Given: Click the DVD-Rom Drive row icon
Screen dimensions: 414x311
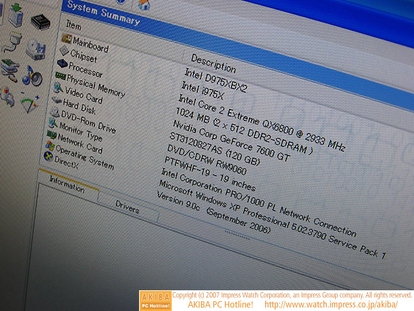Looking at the screenshot, I should 54,112.
